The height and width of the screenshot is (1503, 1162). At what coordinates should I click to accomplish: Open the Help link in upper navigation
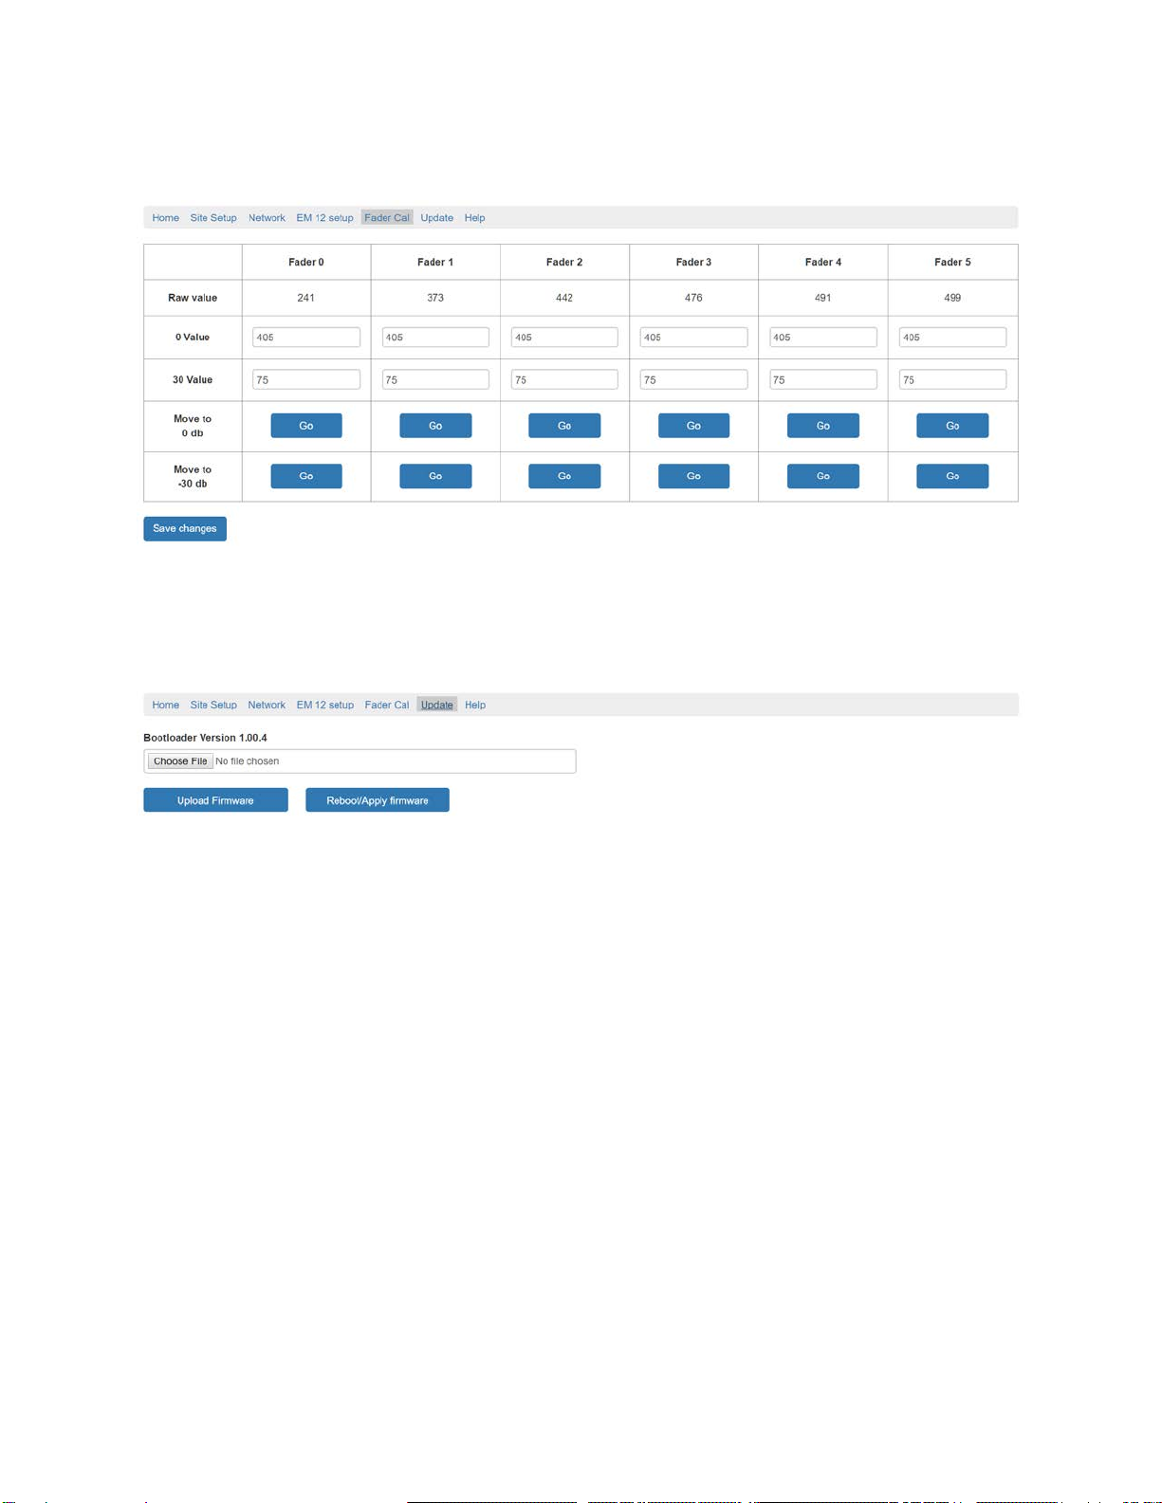pos(474,218)
